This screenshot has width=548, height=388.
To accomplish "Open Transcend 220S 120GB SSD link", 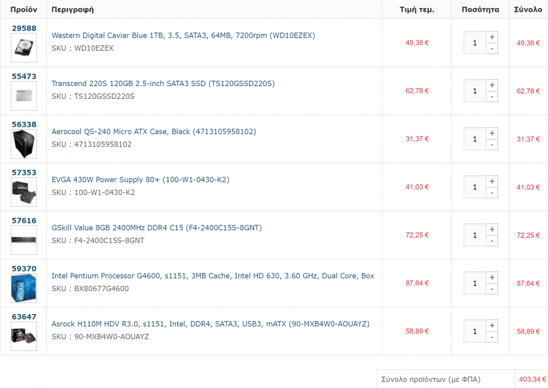I will (163, 83).
